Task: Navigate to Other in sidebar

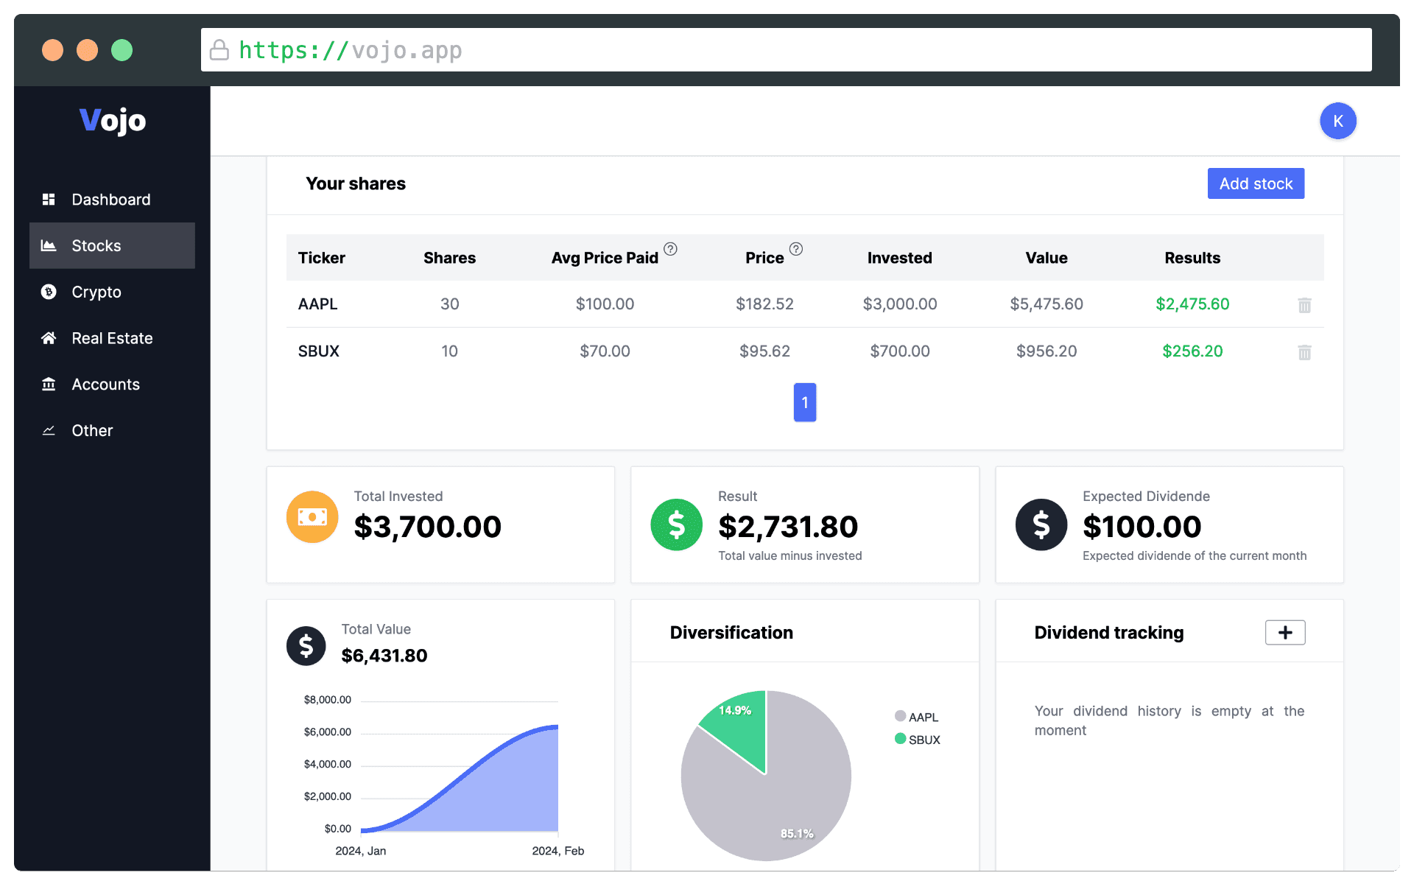Action: (x=92, y=431)
